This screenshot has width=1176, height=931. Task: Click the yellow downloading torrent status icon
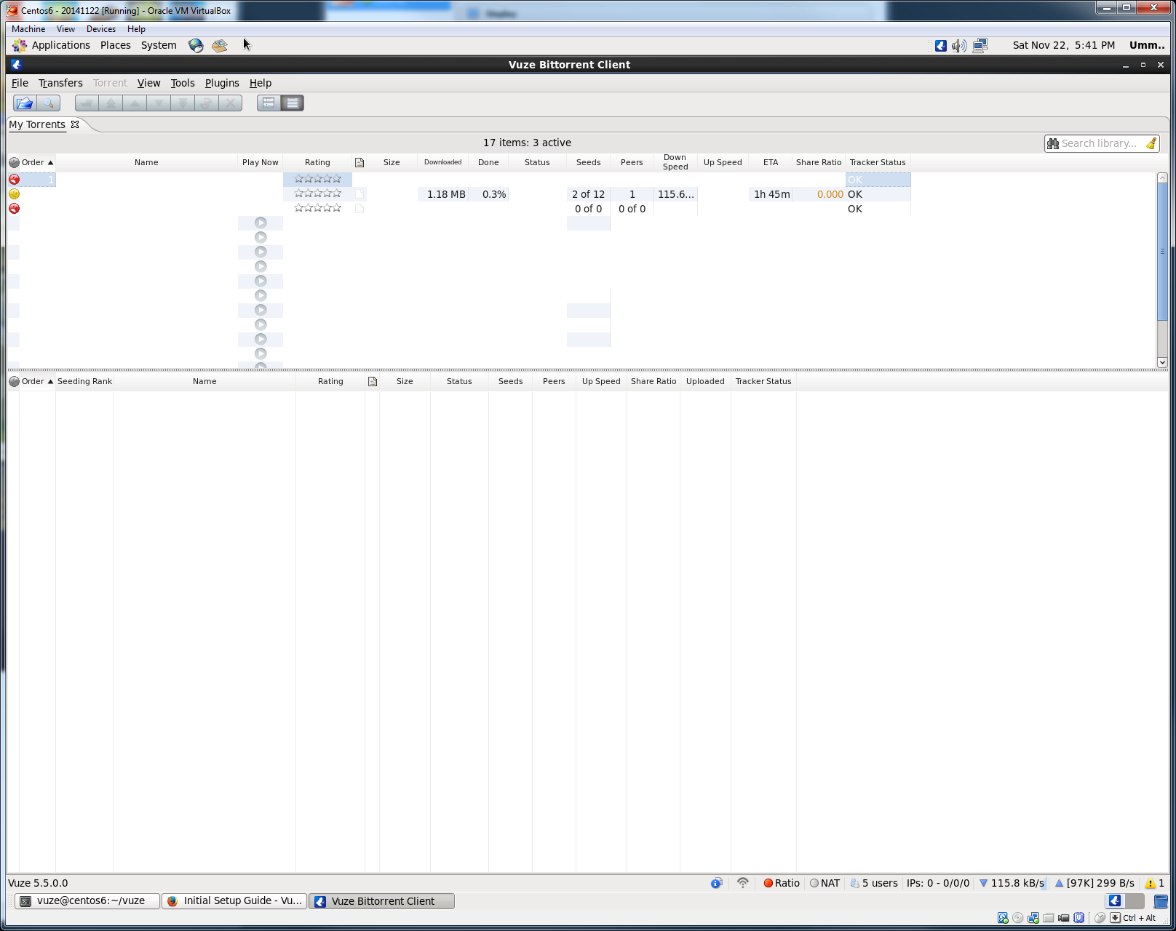pyautogui.click(x=14, y=194)
